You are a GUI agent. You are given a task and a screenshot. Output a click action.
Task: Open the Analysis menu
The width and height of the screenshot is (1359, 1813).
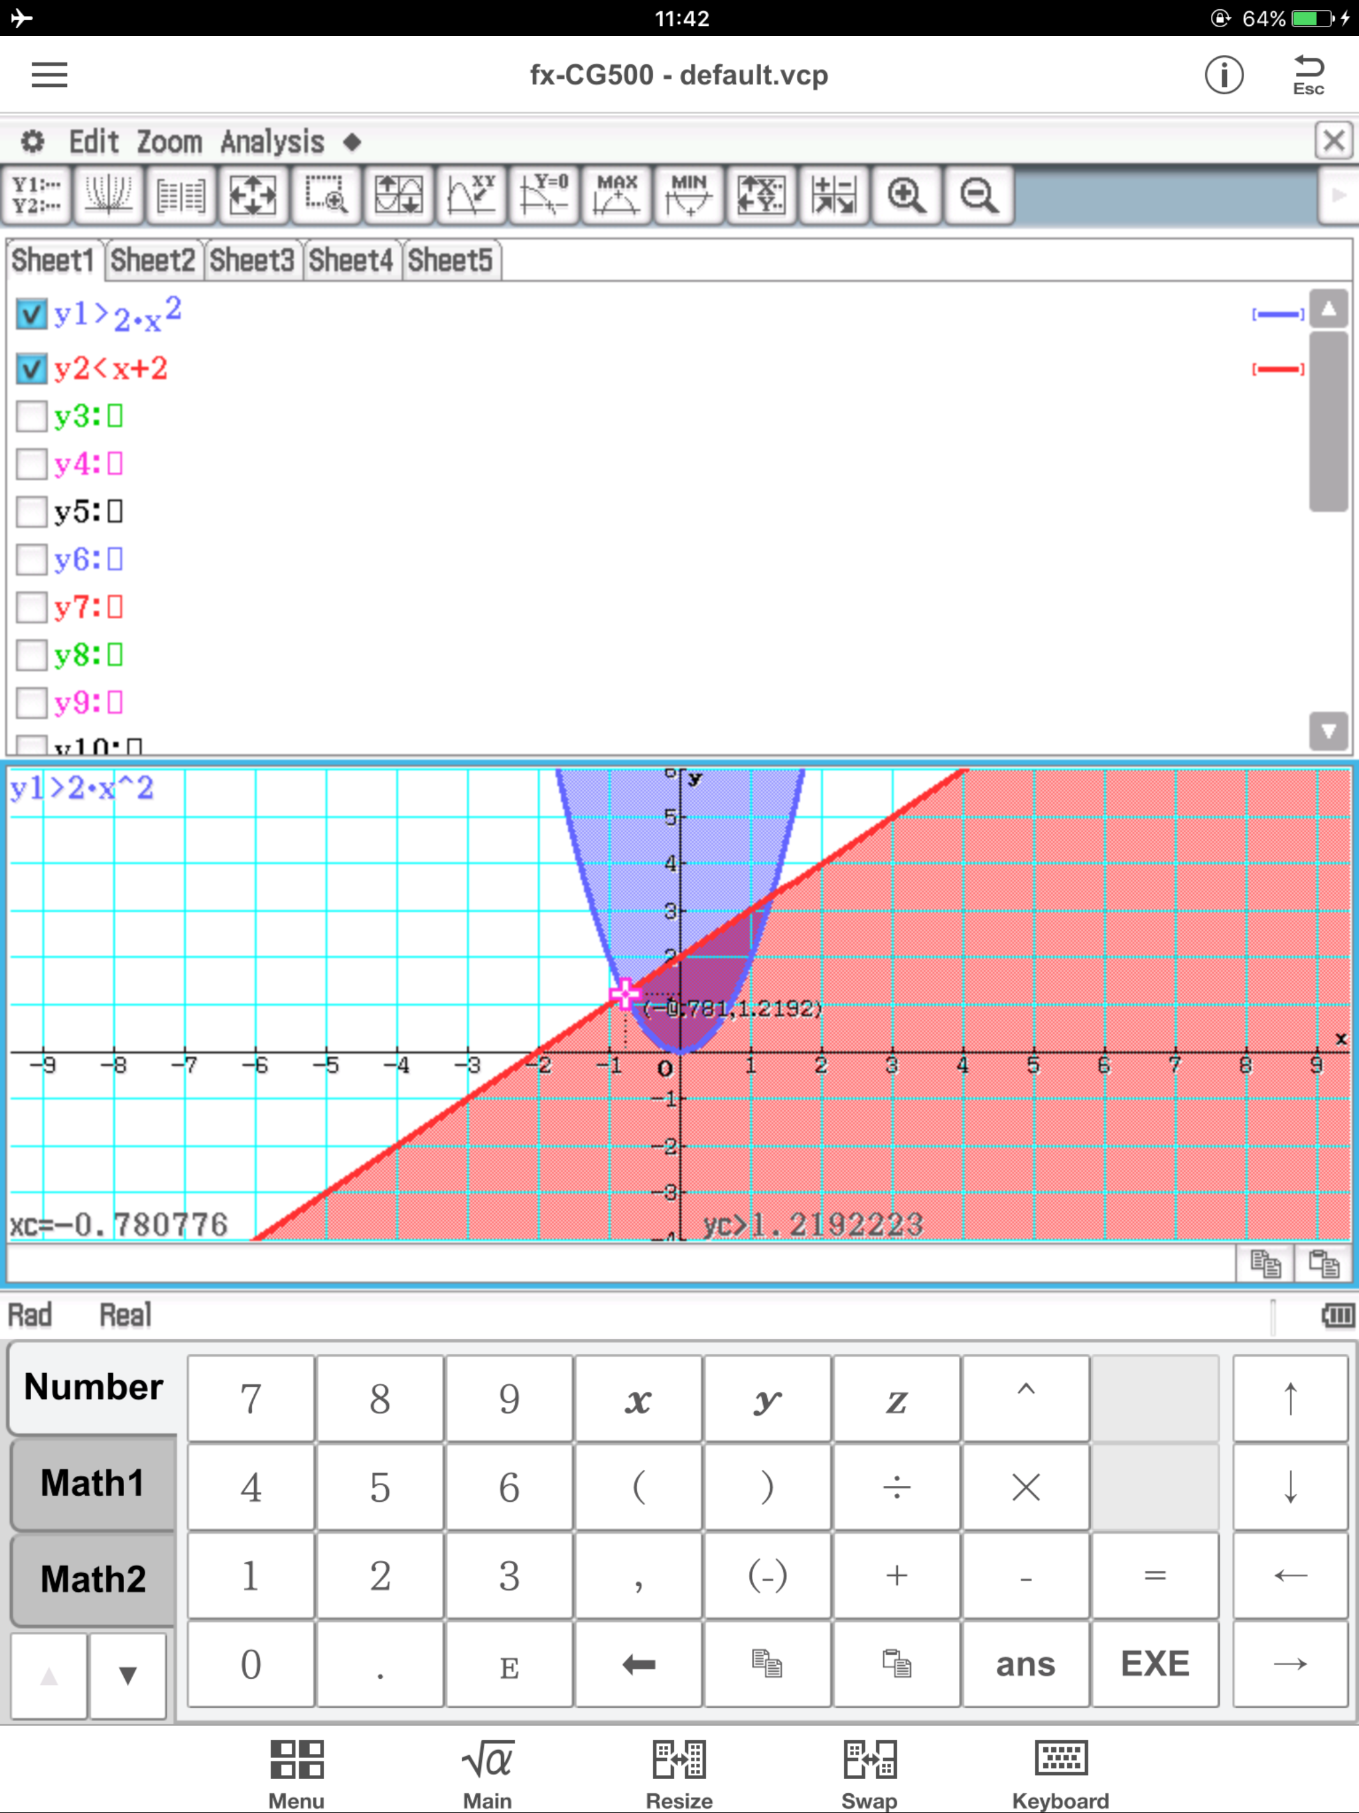click(272, 142)
